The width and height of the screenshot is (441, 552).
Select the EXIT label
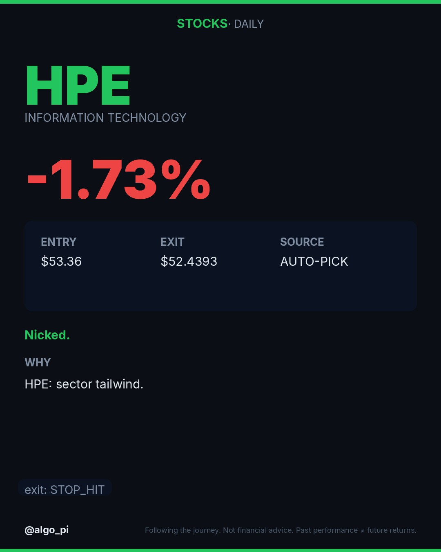click(172, 242)
